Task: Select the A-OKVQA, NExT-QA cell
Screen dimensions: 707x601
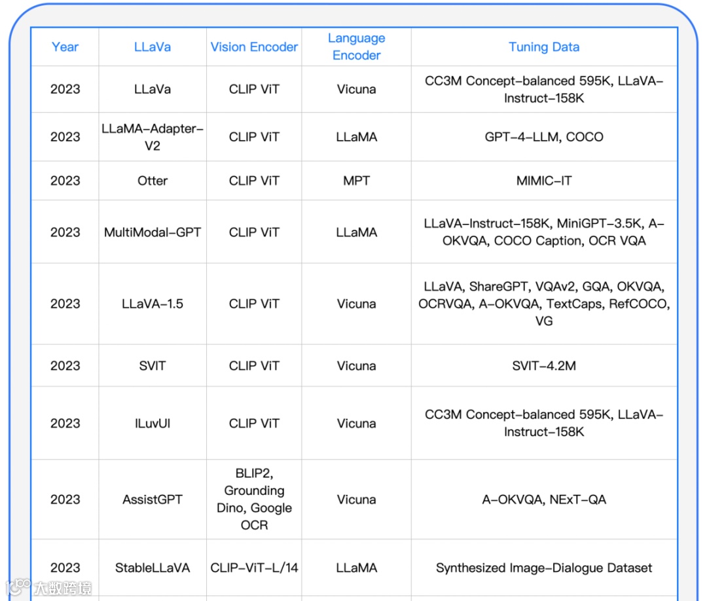Action: click(x=544, y=500)
